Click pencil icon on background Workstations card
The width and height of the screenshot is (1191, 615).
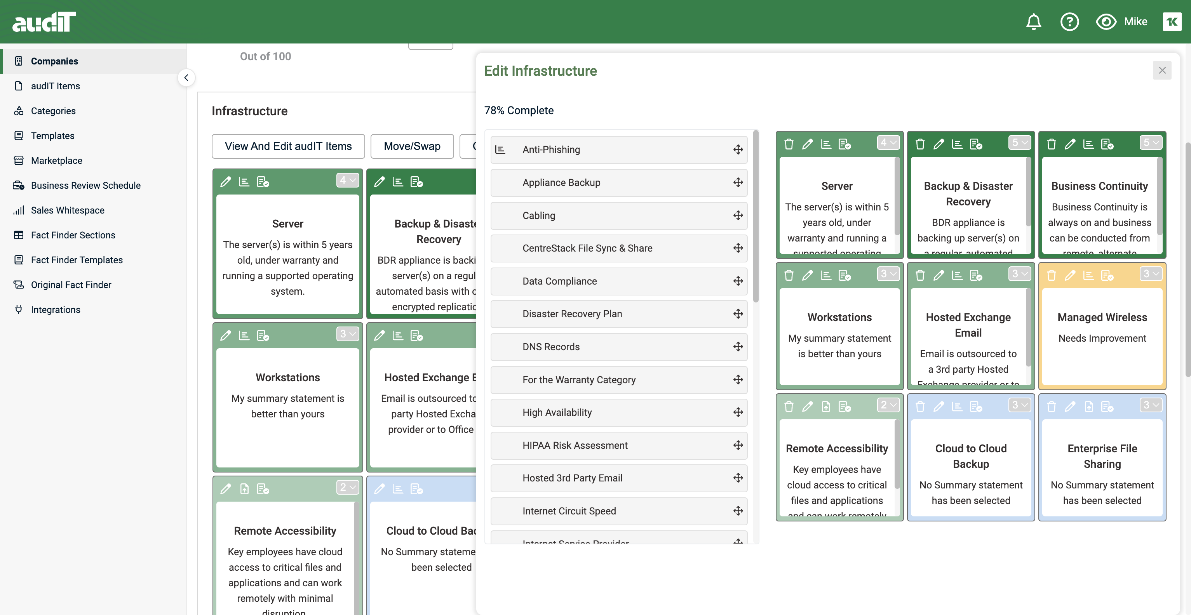click(x=226, y=335)
